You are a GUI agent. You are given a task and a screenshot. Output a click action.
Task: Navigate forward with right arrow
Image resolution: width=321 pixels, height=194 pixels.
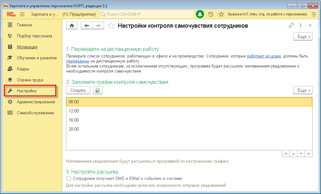coord(98,25)
